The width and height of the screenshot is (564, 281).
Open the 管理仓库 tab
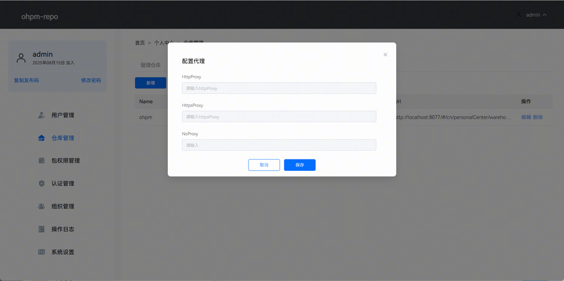click(150, 65)
